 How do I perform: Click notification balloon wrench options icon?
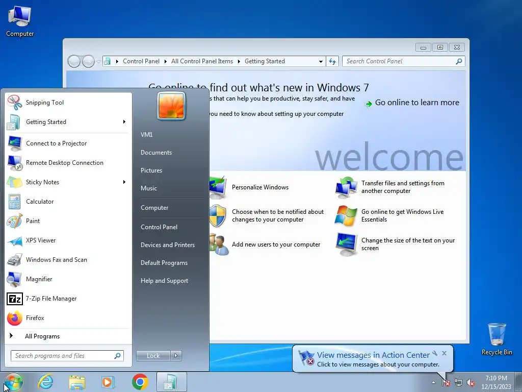pyautogui.click(x=435, y=353)
